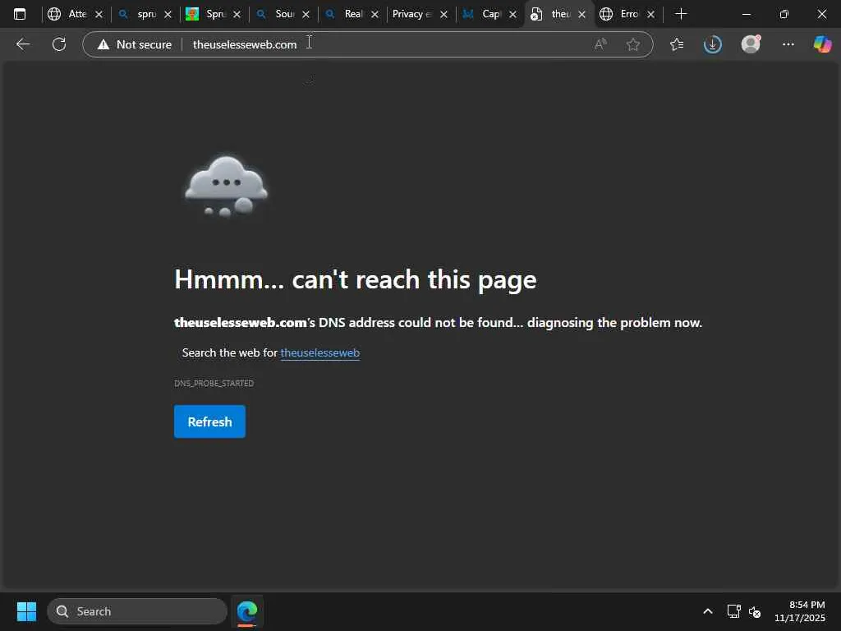Close the Real tab
The height and width of the screenshot is (631, 841).
[375, 15]
